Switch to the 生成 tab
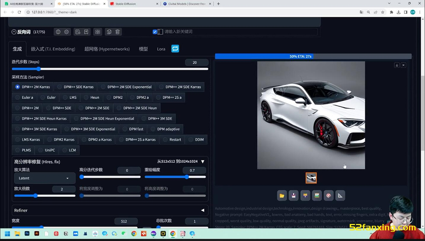 pyautogui.click(x=17, y=49)
